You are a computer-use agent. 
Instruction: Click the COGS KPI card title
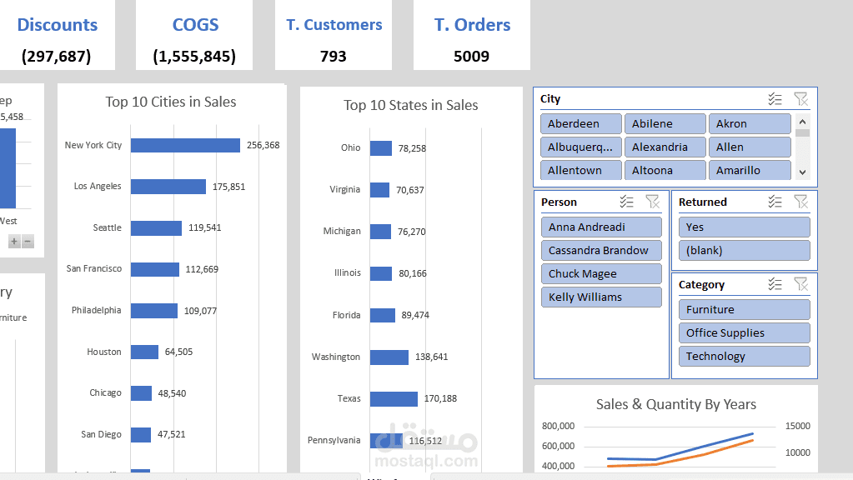pos(195,25)
